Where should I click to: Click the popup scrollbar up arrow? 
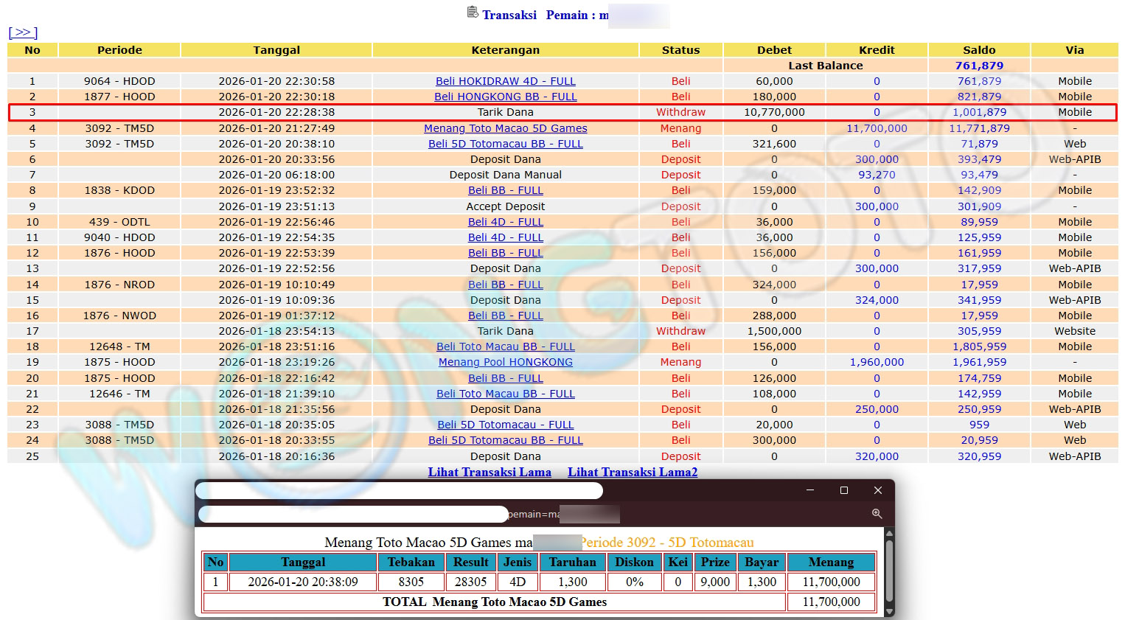click(889, 534)
